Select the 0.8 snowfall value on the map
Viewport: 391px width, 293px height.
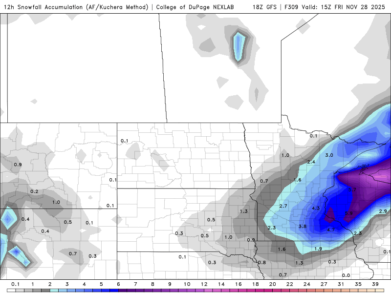tap(261, 262)
